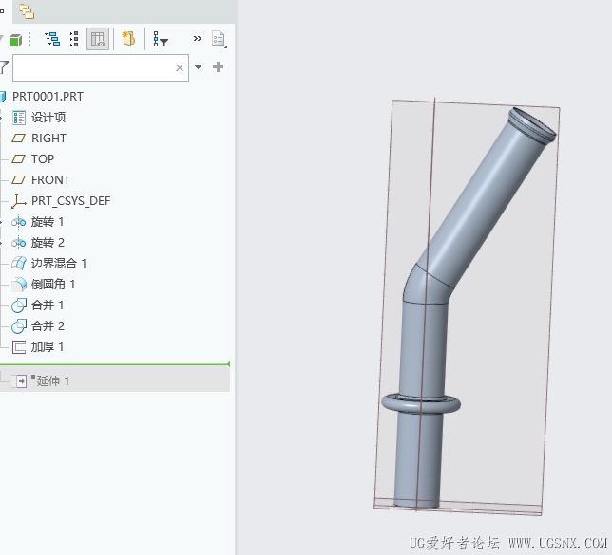Select the 延伸 1 feature
Image resolution: width=612 pixels, height=555 pixels.
click(x=52, y=380)
